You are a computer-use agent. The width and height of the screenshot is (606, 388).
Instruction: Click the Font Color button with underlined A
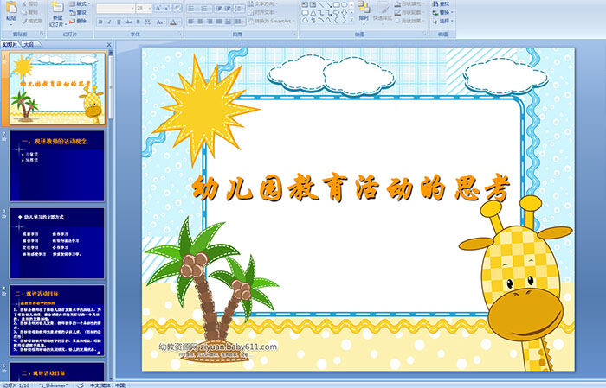coord(173,22)
